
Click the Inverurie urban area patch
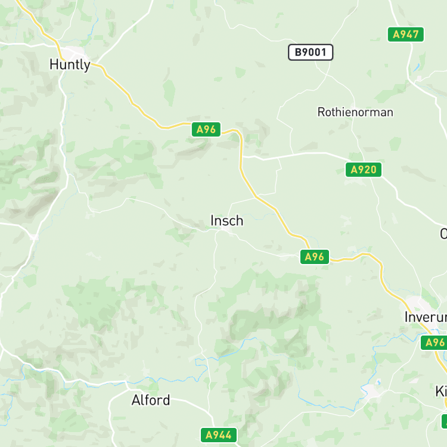tap(418, 303)
